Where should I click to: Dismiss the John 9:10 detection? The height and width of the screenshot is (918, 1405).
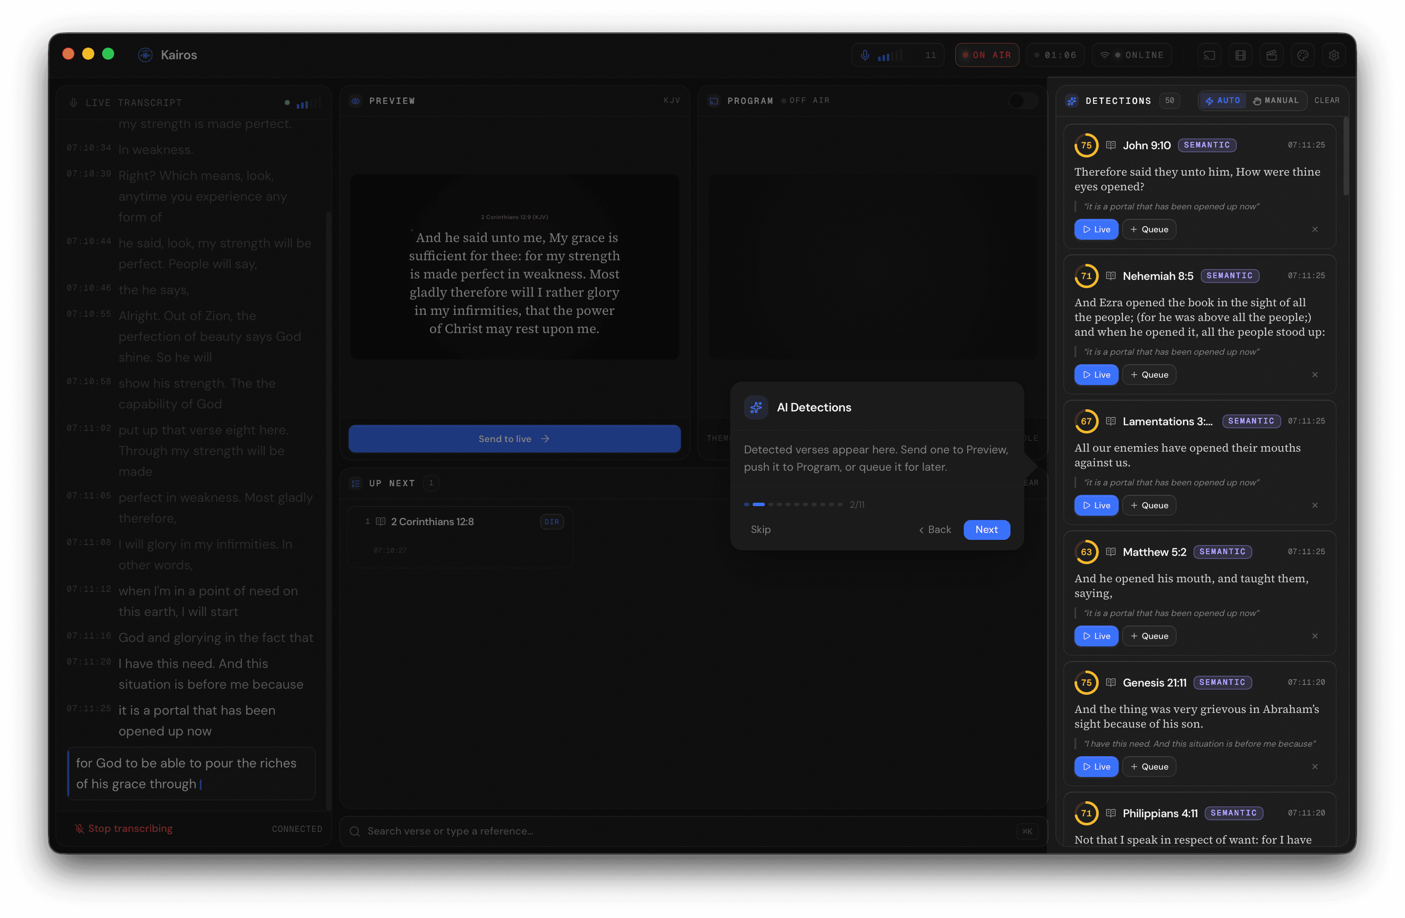(1315, 229)
